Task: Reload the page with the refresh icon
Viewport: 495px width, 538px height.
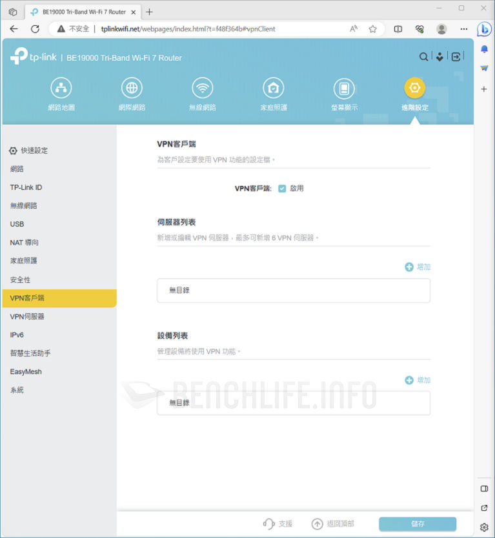Action: [35, 29]
